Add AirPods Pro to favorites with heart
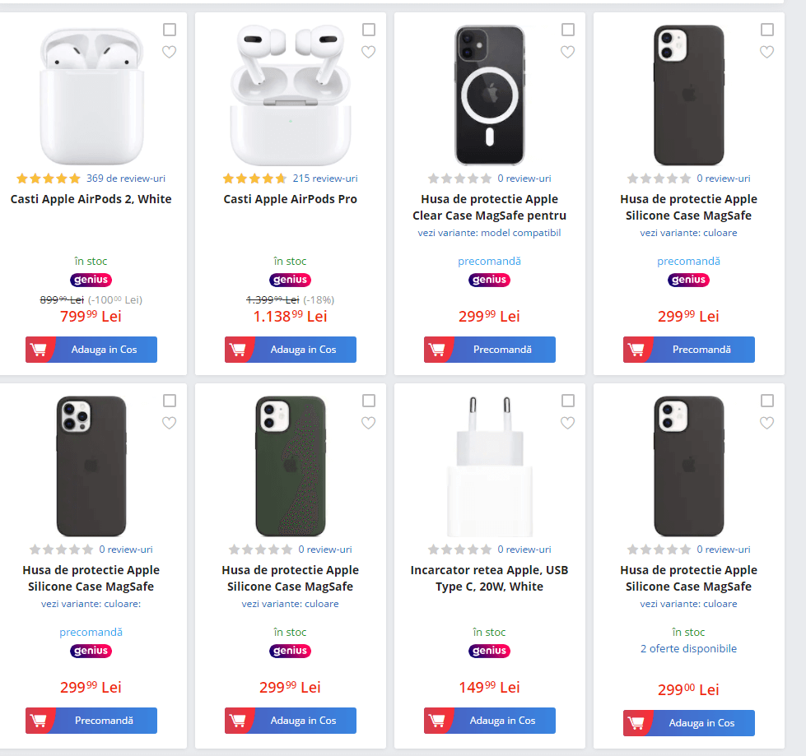Screen dimensions: 806x756 pyautogui.click(x=368, y=52)
